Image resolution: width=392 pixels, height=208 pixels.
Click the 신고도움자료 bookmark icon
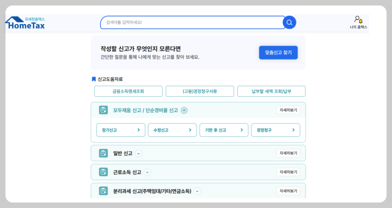tap(94, 79)
